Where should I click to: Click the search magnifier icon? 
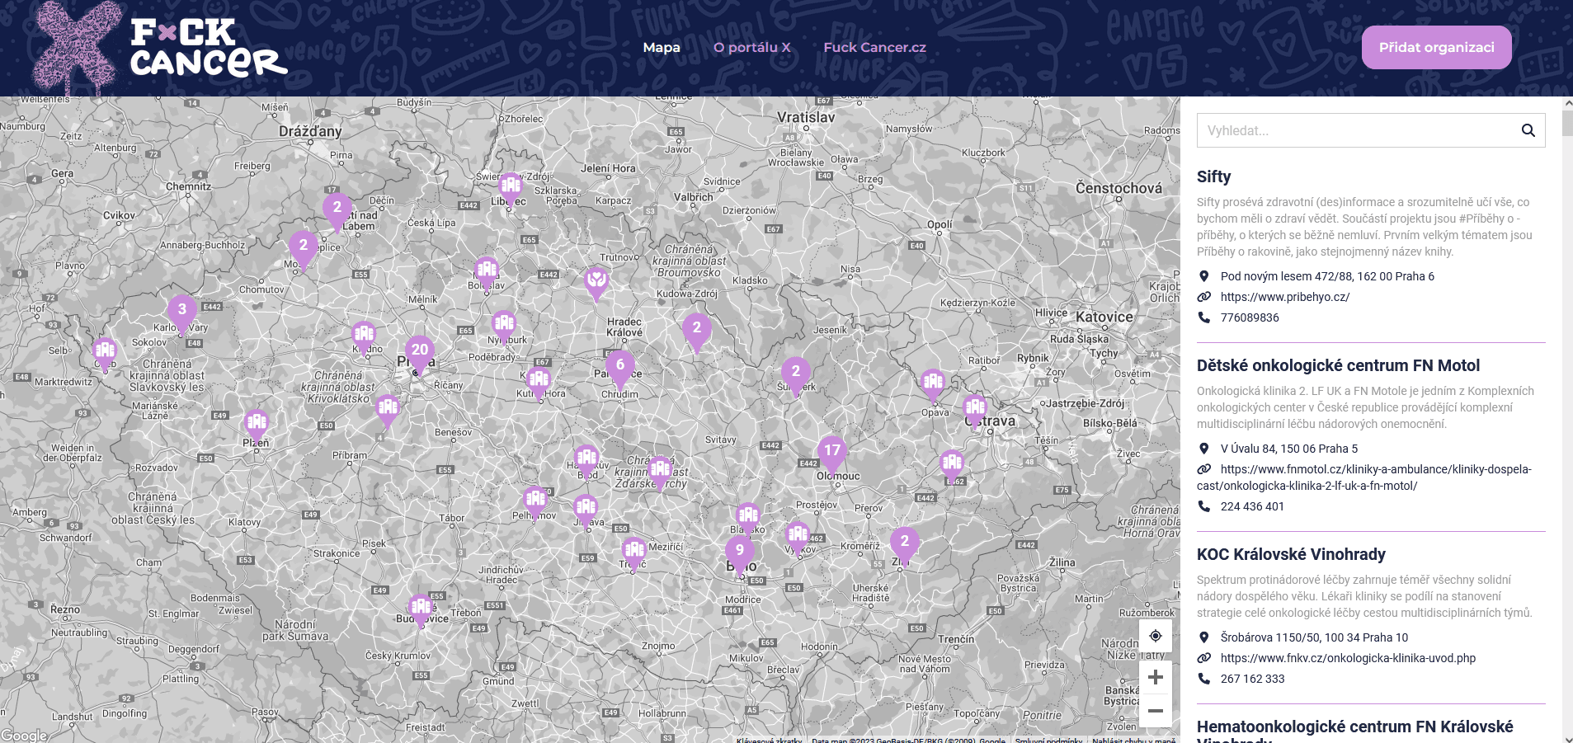click(x=1528, y=130)
